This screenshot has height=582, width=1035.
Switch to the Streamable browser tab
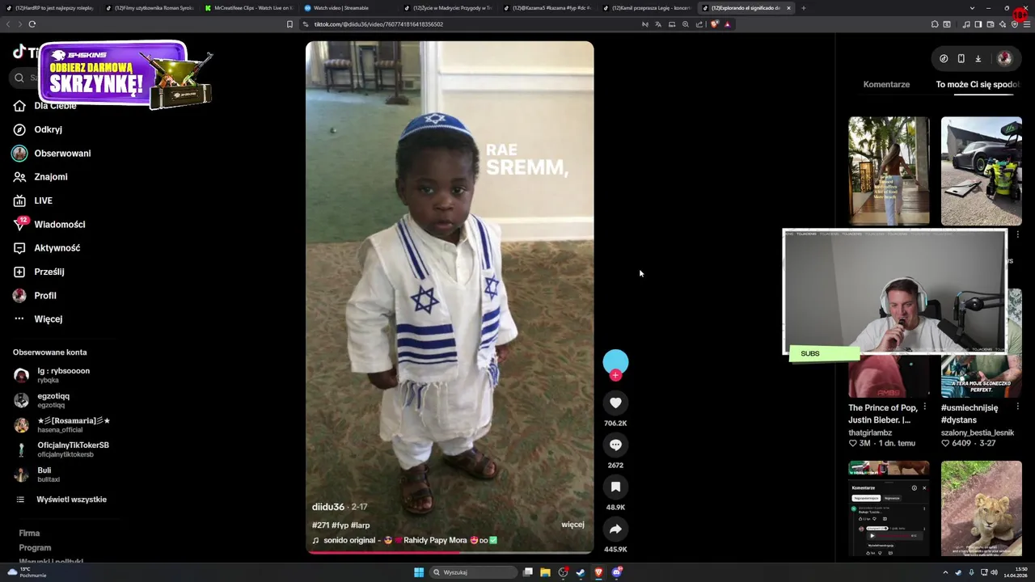click(348, 8)
